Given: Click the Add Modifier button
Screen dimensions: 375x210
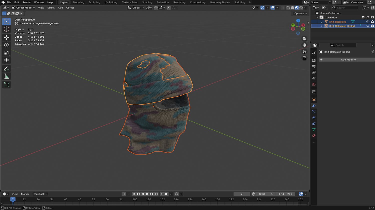Looking at the screenshot, I should 348,60.
